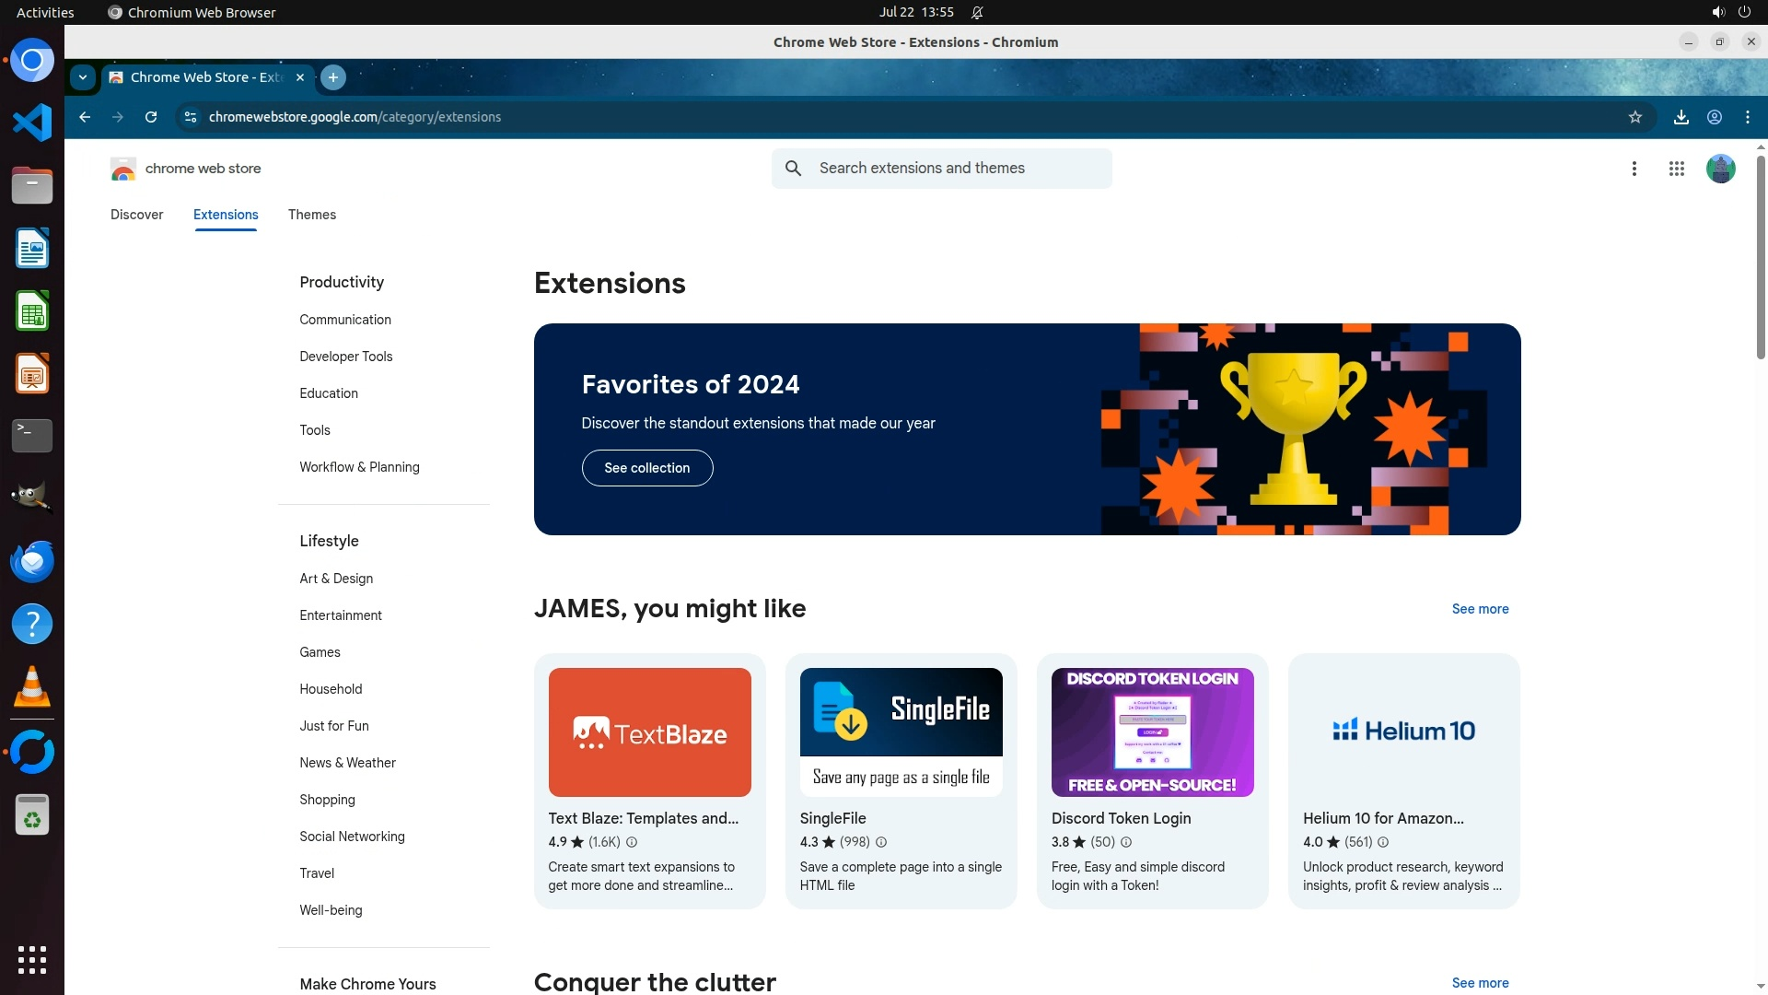1768x995 pixels.
Task: Switch to the Discover tab
Action: pos(136,215)
